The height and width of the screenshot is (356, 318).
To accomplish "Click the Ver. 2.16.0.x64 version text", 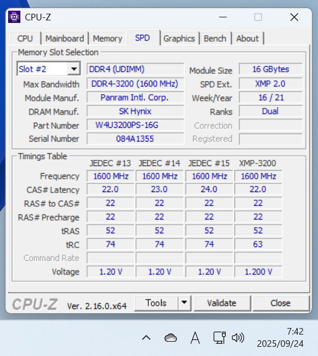I will tap(97, 306).
